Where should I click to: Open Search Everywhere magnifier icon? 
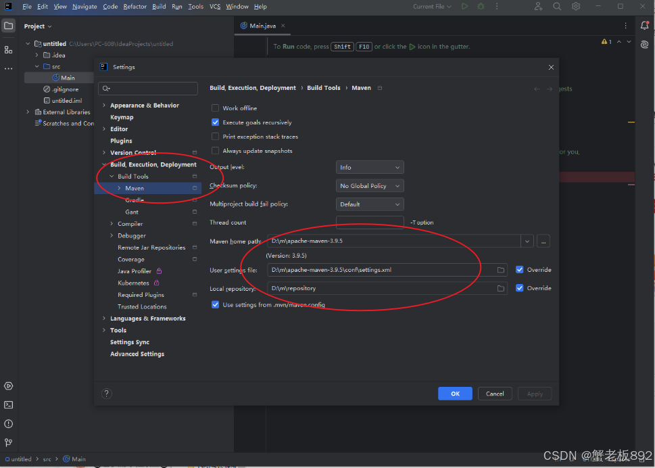557,6
